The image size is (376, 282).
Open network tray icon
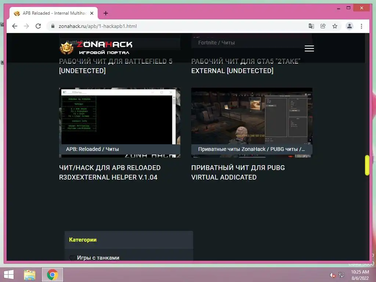click(x=341, y=275)
